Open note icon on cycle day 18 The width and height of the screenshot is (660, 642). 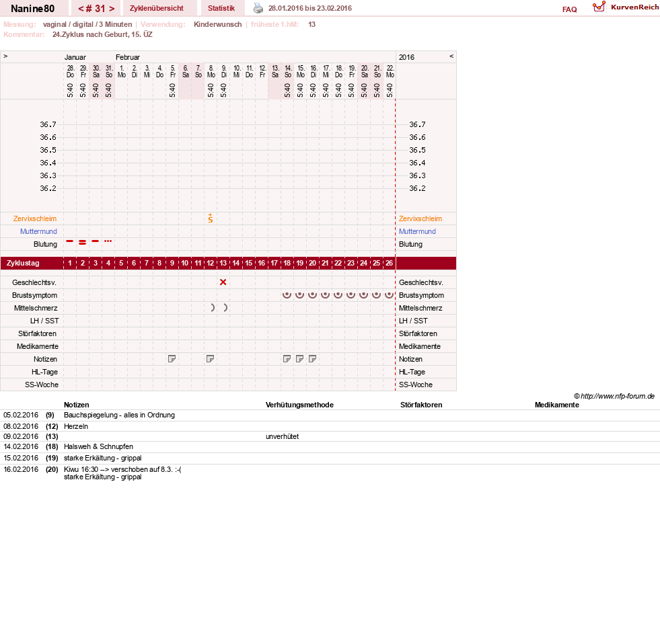(287, 359)
